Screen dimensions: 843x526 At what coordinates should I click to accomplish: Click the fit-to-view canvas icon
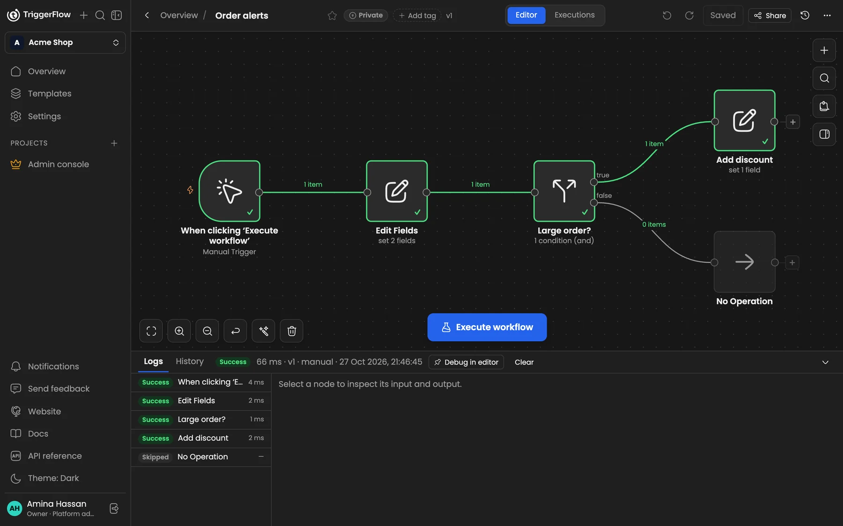tap(151, 331)
